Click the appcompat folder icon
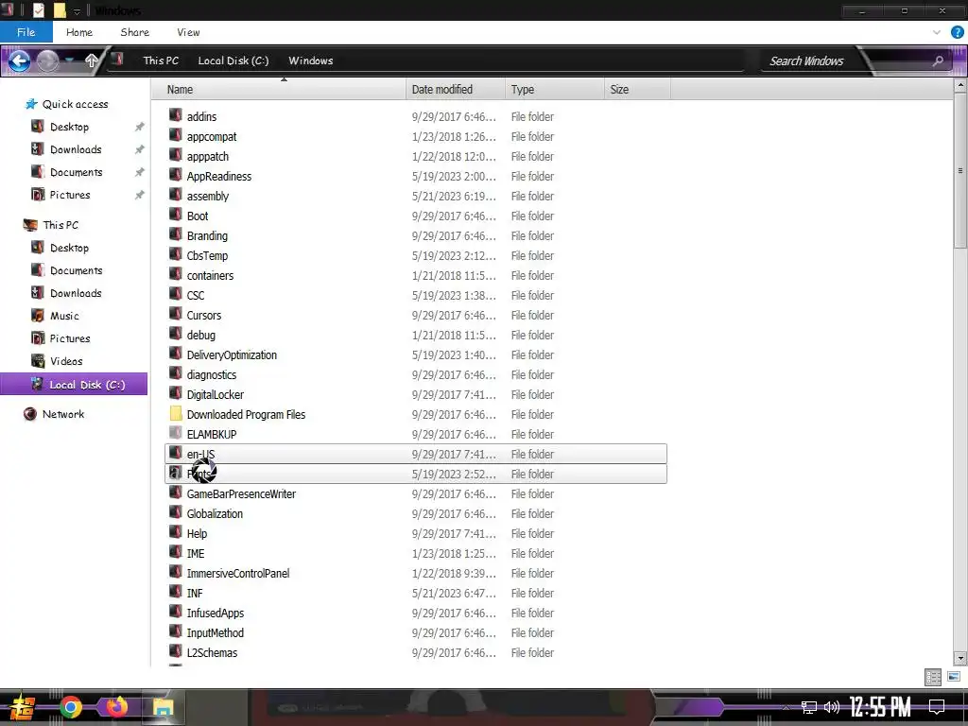 (x=175, y=135)
